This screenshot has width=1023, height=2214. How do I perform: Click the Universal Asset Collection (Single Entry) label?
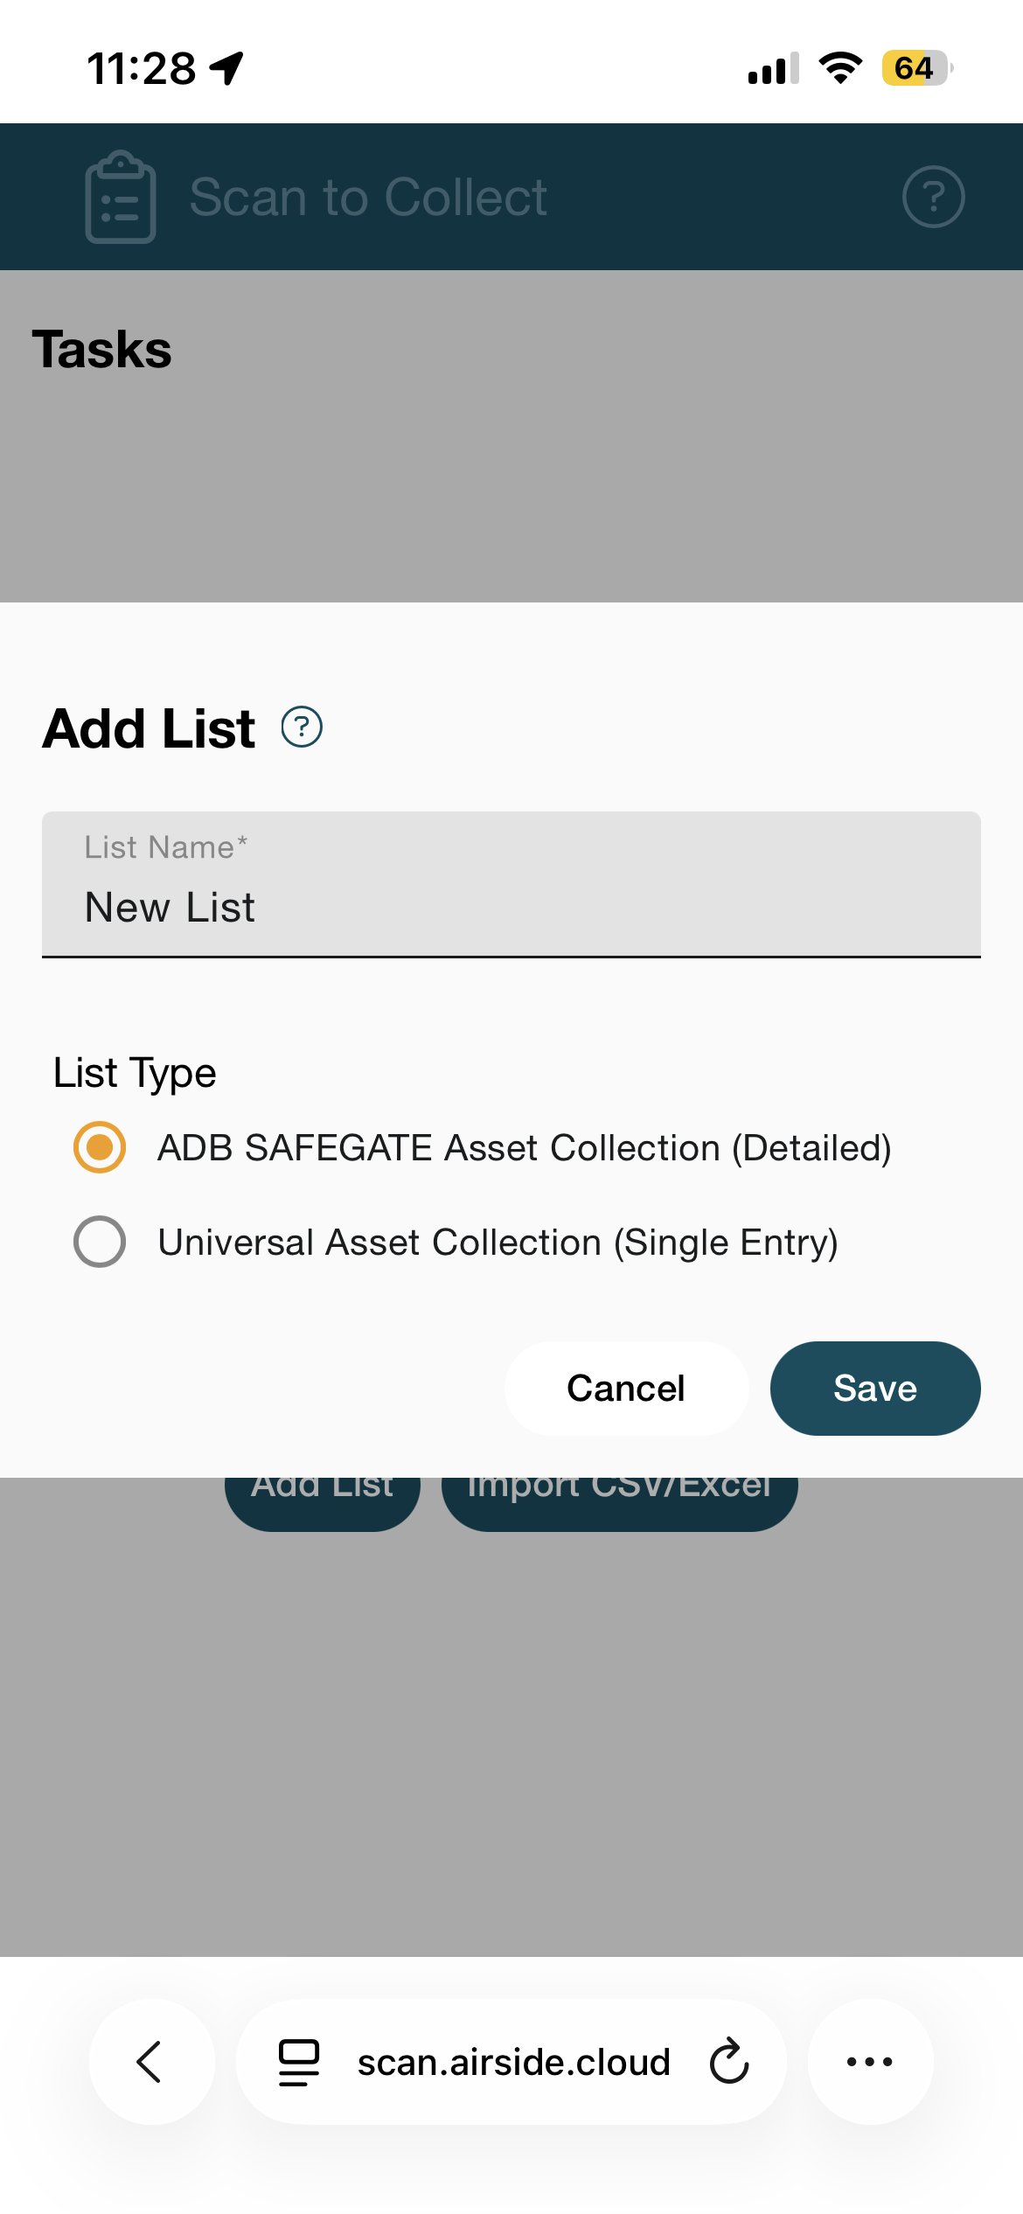click(498, 1243)
